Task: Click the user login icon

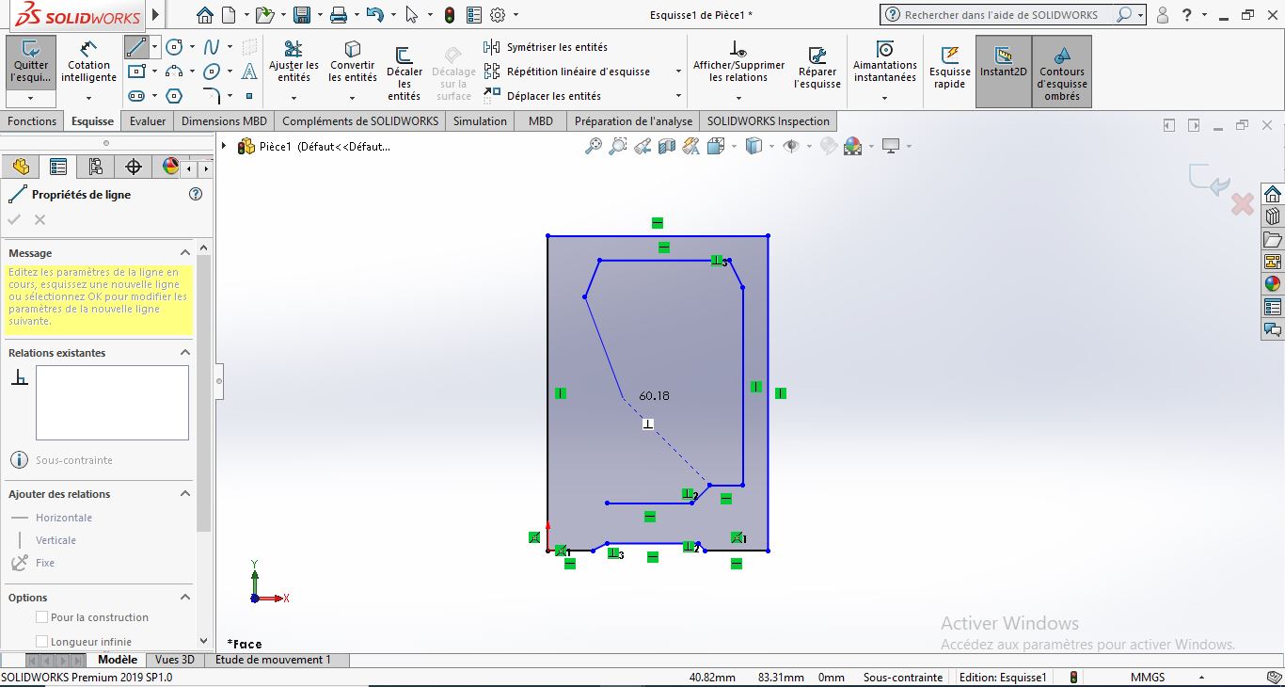Action: 1163,15
